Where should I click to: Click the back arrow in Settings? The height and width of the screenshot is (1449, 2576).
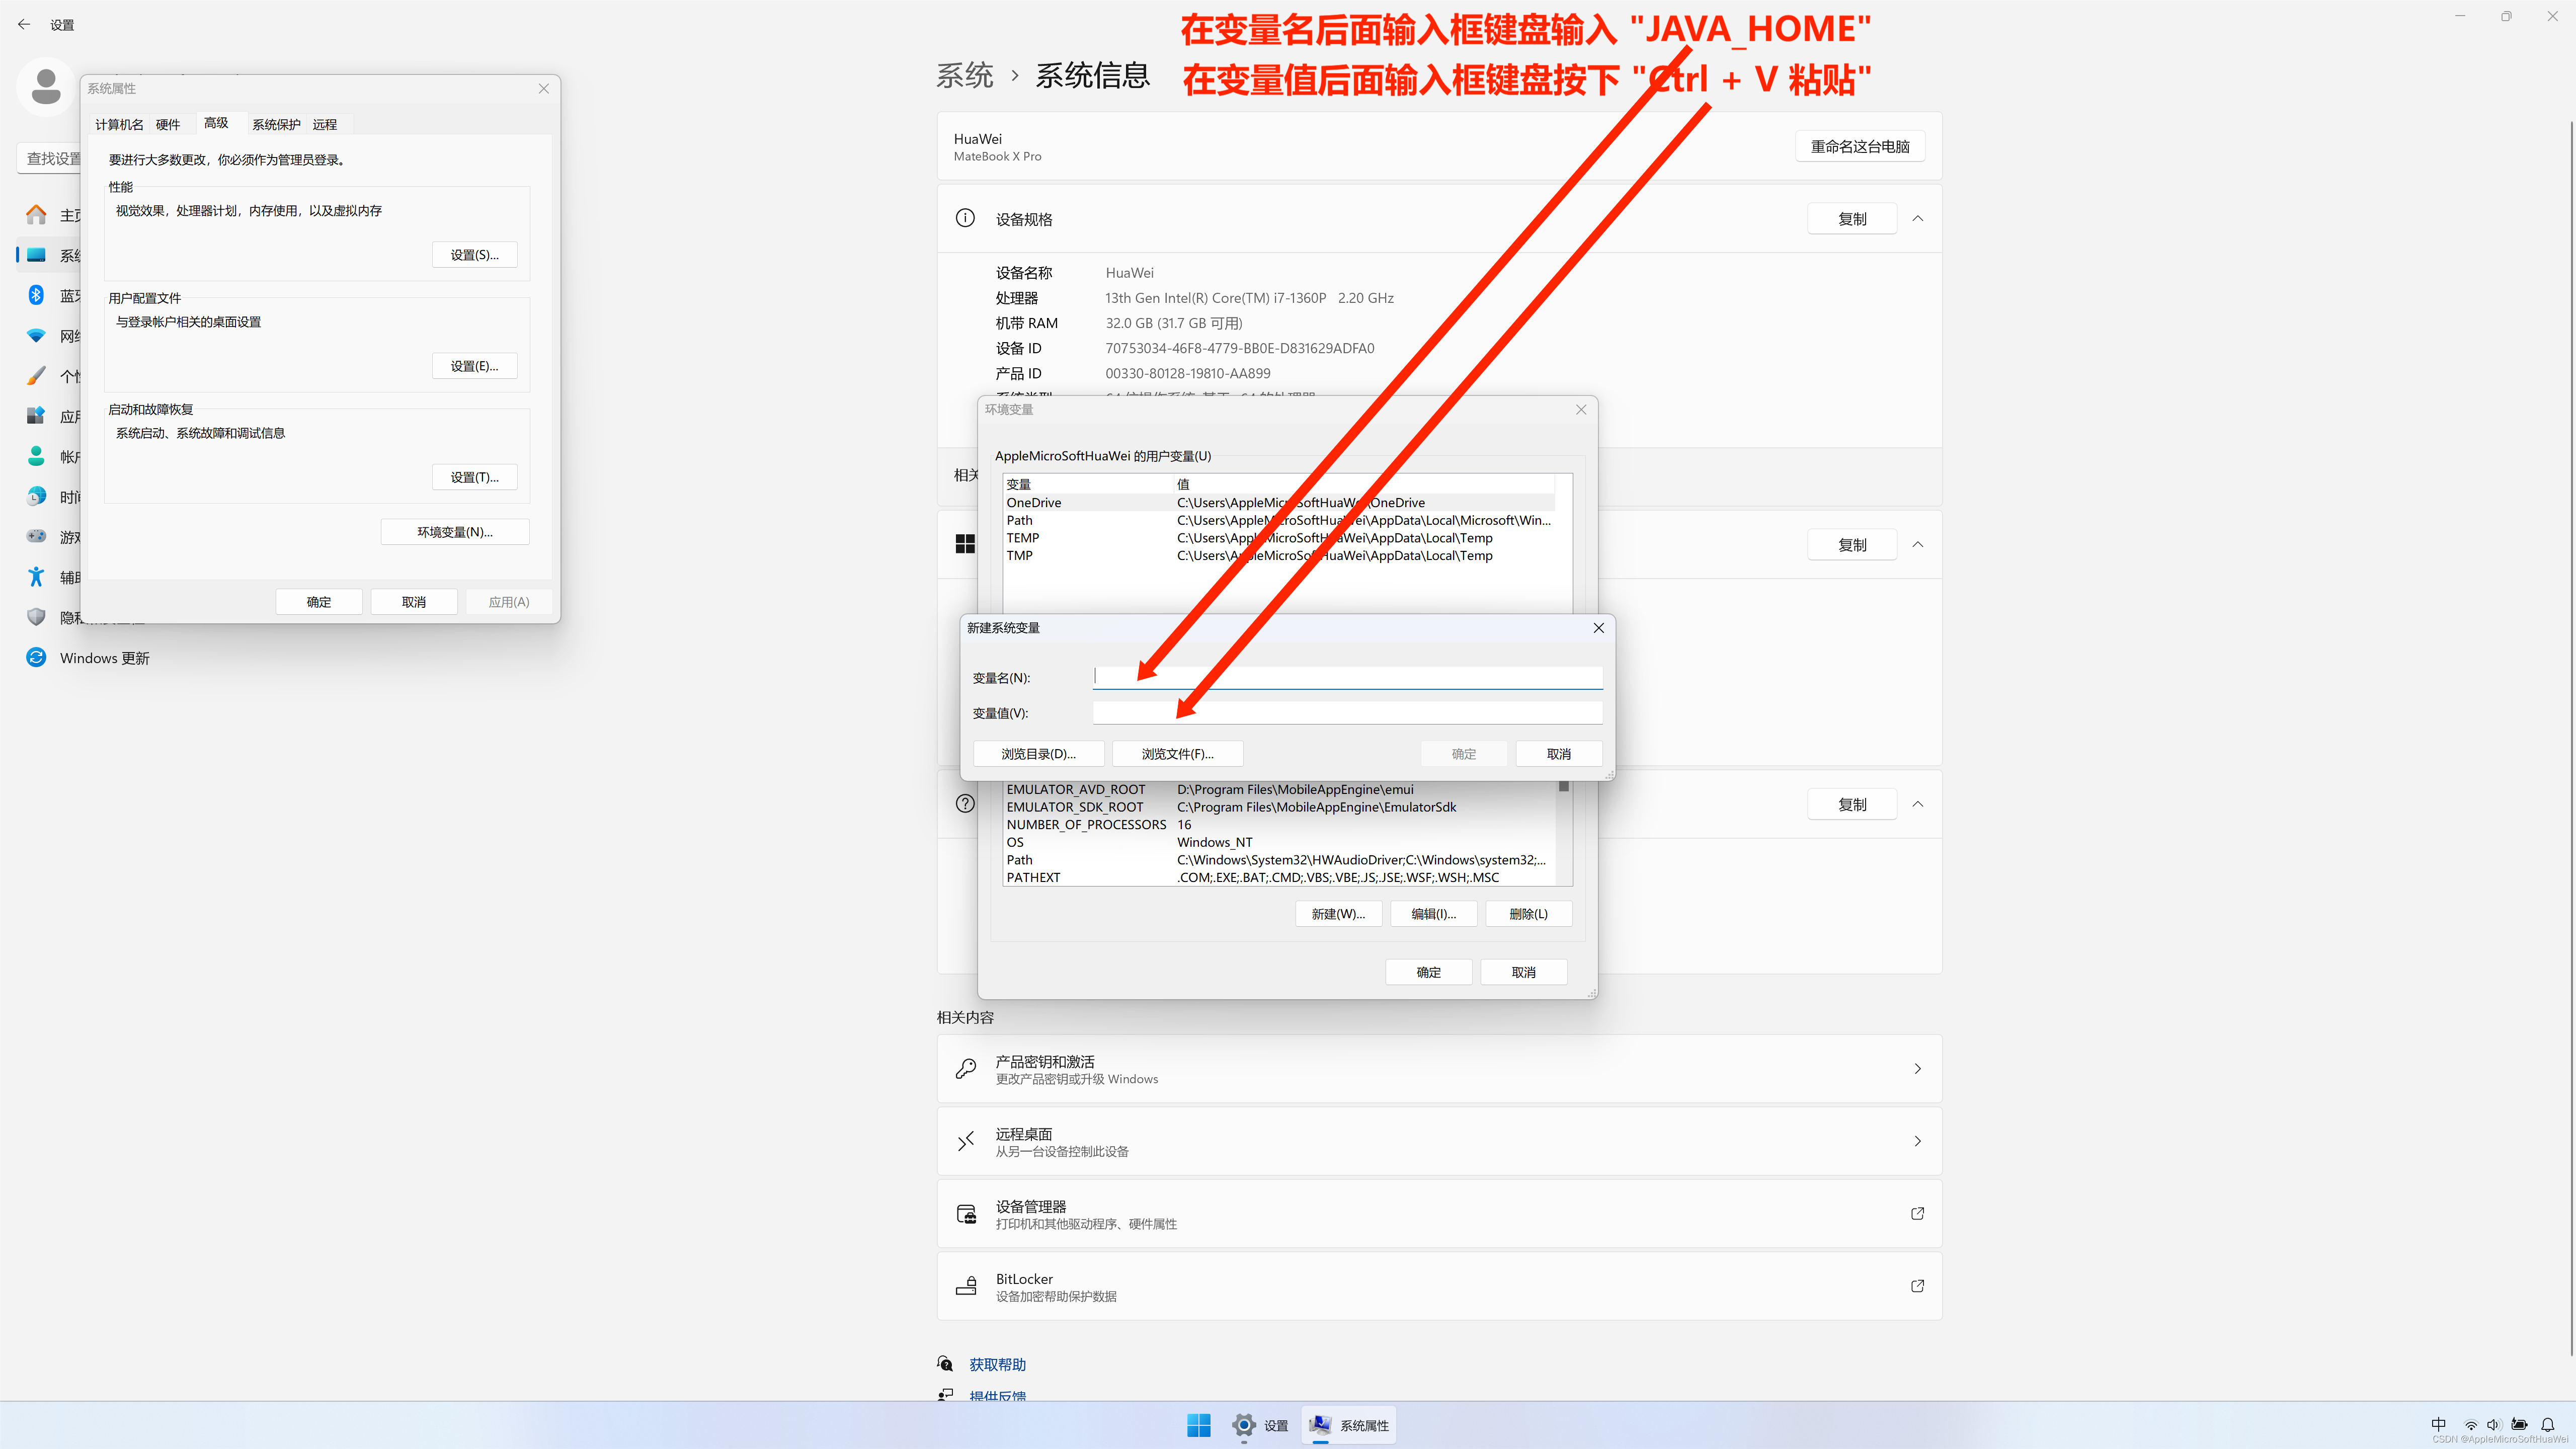pyautogui.click(x=24, y=24)
